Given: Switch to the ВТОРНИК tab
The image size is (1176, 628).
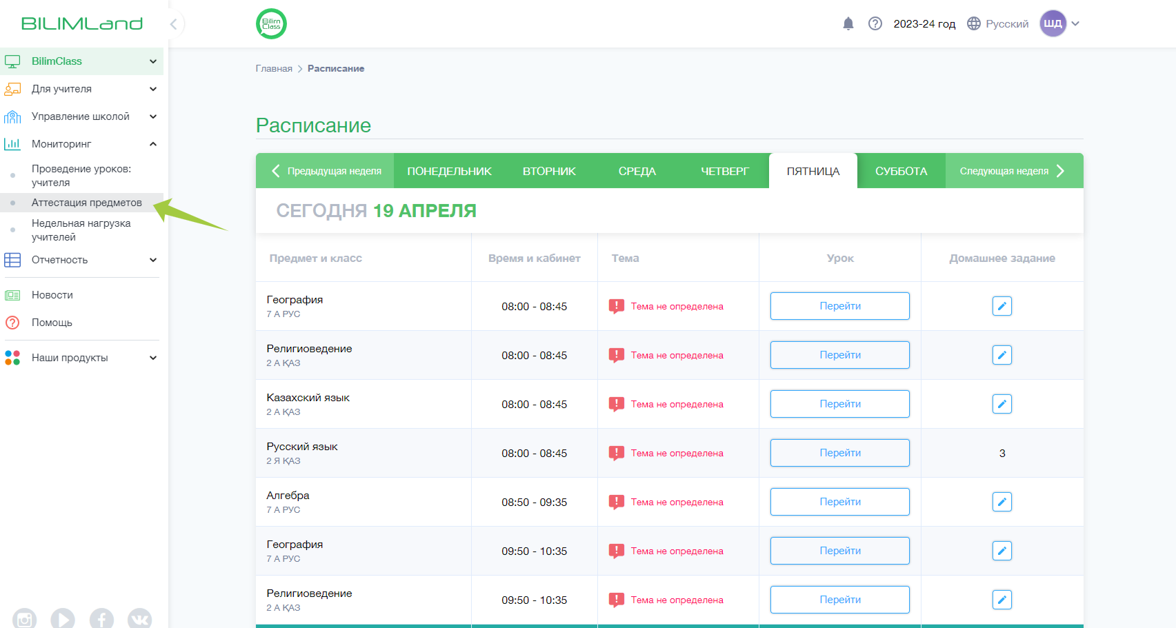Looking at the screenshot, I should (549, 171).
